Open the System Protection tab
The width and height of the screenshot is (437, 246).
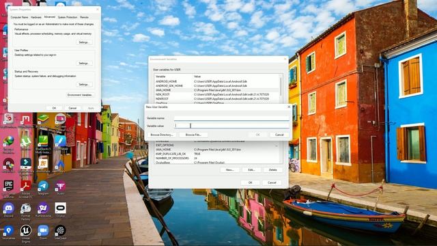(68, 17)
